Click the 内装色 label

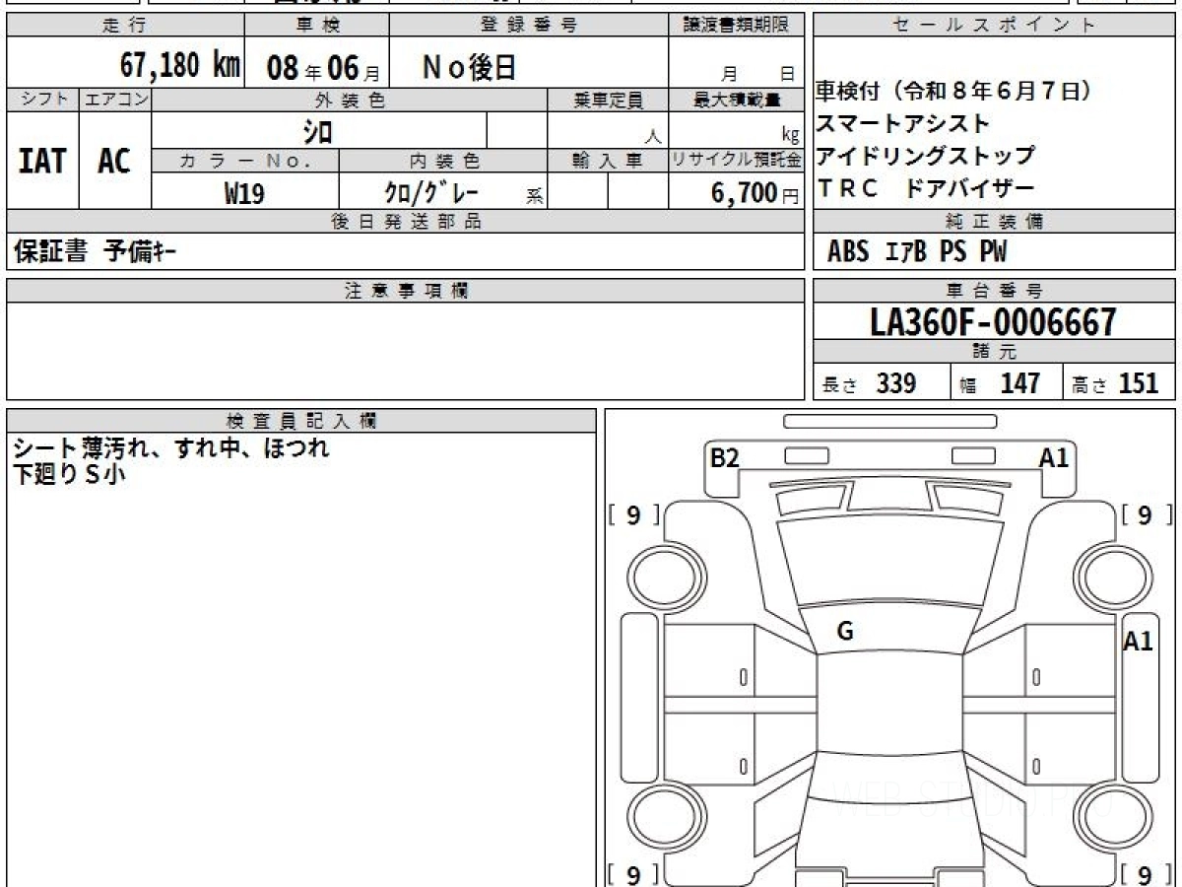click(x=443, y=161)
